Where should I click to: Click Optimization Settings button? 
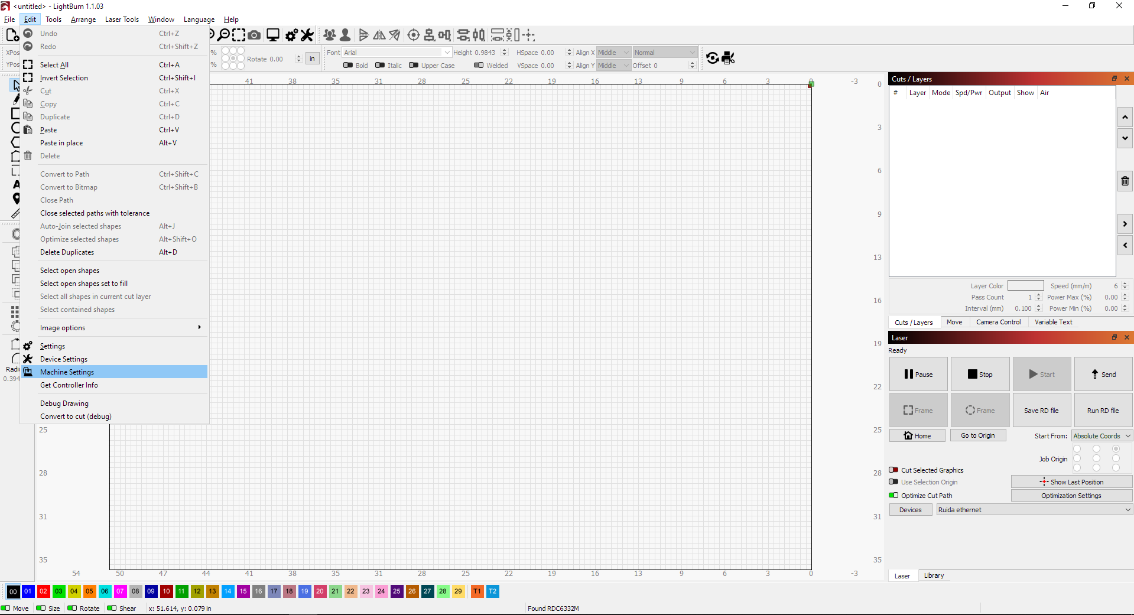pyautogui.click(x=1071, y=496)
